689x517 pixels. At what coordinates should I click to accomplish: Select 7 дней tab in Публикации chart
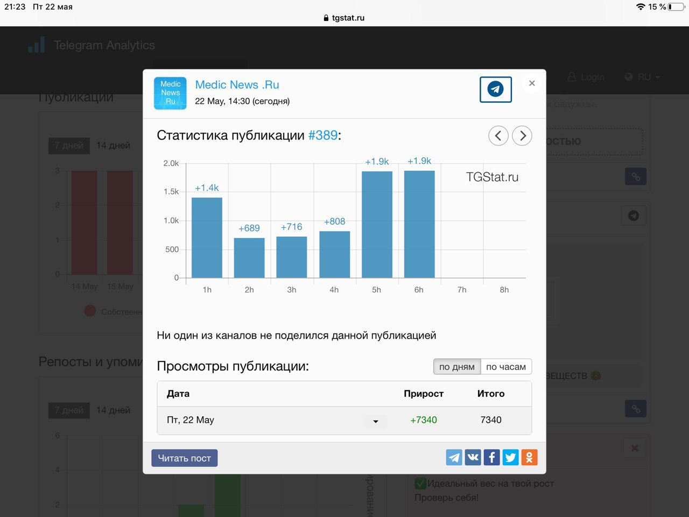click(x=69, y=145)
